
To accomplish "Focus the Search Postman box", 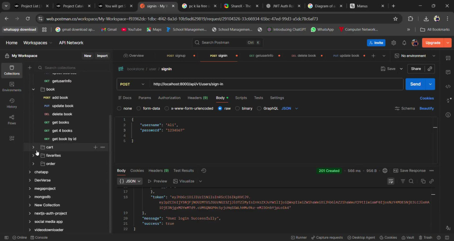I will [x=227, y=43].
